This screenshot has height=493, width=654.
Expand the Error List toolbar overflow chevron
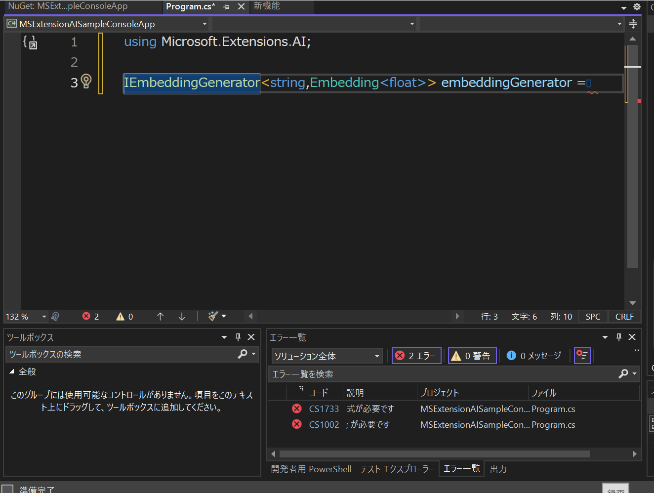(x=637, y=350)
